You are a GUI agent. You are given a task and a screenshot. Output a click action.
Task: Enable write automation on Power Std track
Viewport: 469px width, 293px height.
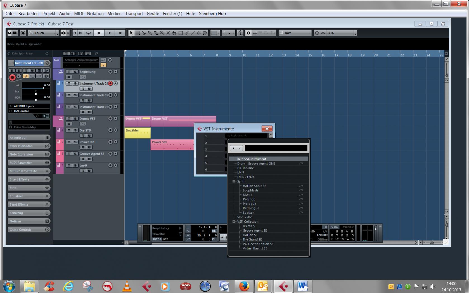tap(89, 147)
